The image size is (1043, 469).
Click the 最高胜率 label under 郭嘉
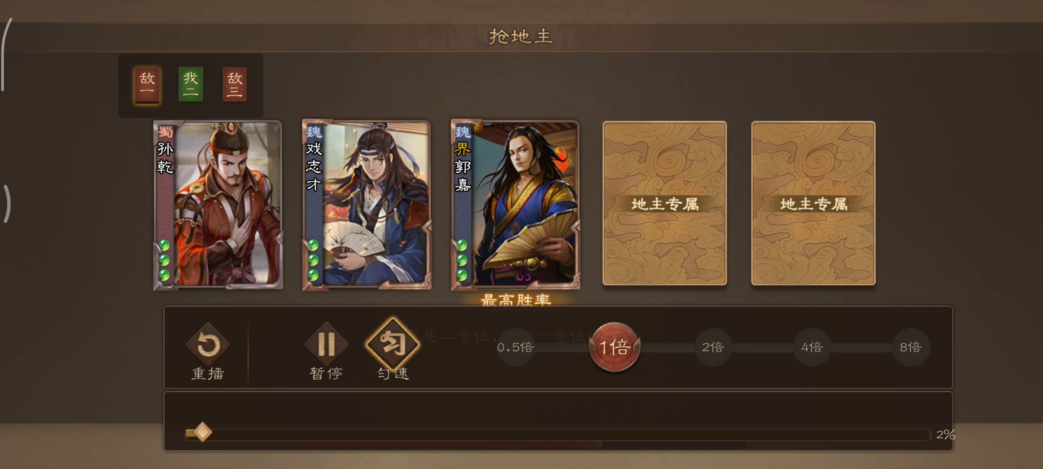click(515, 300)
